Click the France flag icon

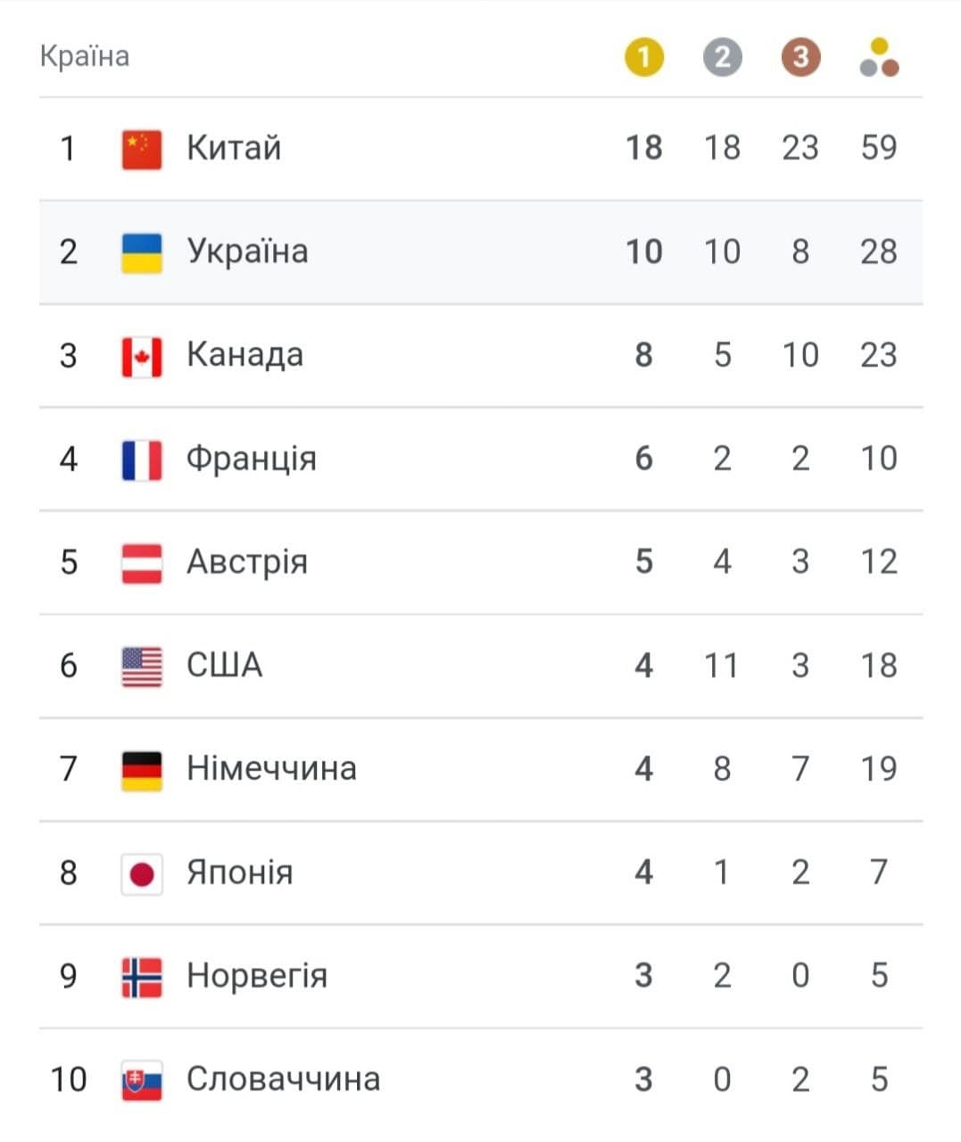click(x=142, y=459)
